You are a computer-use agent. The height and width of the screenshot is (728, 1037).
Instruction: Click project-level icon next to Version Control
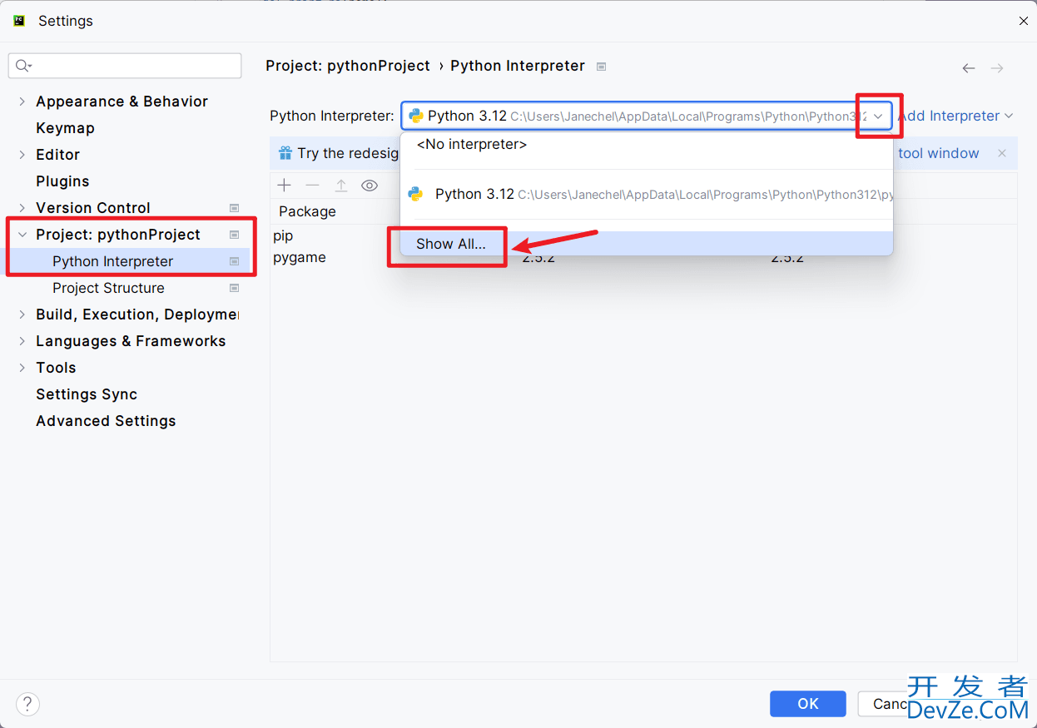pyautogui.click(x=235, y=208)
